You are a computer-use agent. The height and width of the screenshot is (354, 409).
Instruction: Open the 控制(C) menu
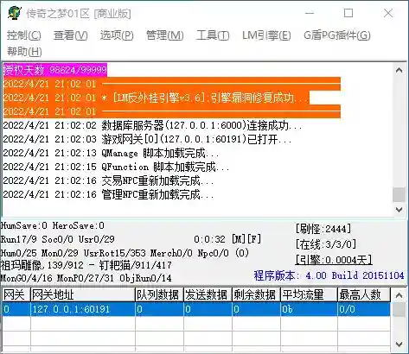(x=24, y=35)
